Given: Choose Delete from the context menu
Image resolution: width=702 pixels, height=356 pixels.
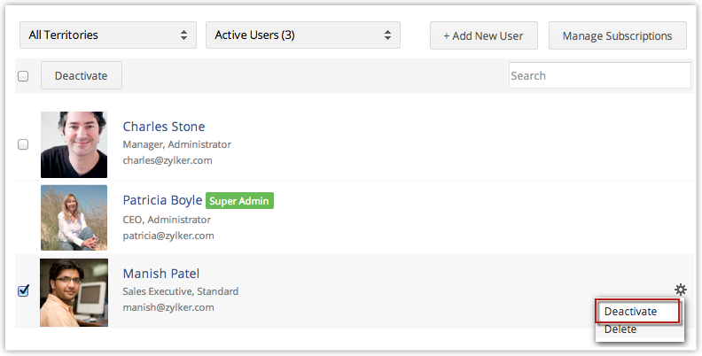Looking at the screenshot, I should (x=620, y=329).
